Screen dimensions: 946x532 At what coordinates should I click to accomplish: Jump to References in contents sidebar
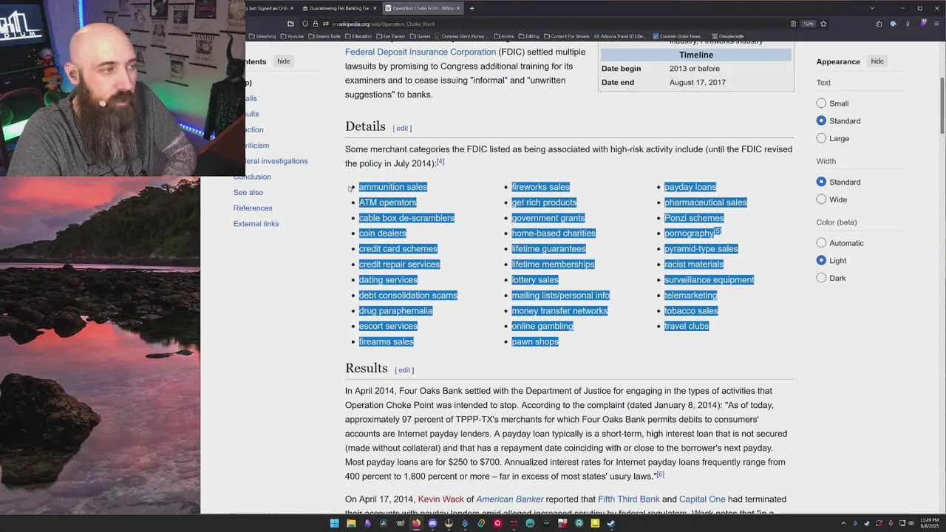click(253, 208)
